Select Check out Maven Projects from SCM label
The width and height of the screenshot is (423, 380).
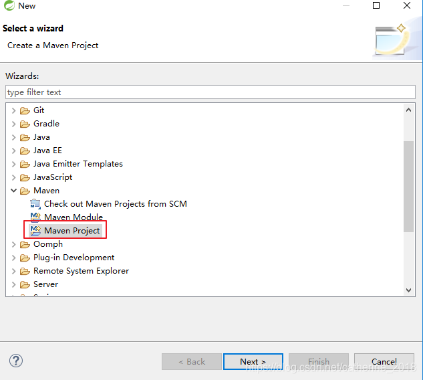point(116,204)
